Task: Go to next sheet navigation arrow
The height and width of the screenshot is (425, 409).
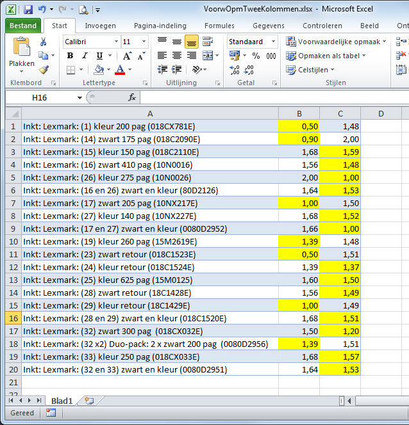Action: pos(29,400)
